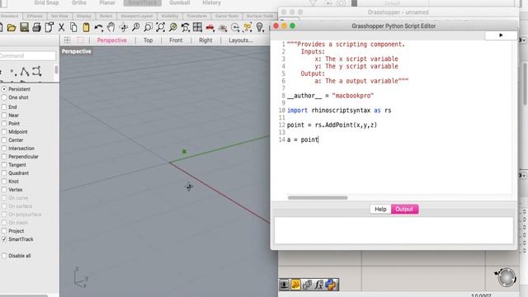This screenshot has width=528, height=297.
Task: Check the Knot snap option
Action: click(4, 181)
